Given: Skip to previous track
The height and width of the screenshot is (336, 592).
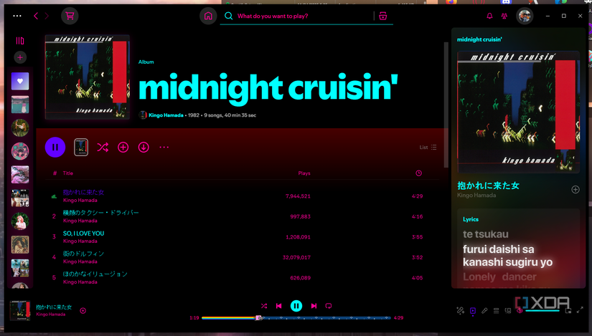Looking at the screenshot, I should [x=278, y=306].
